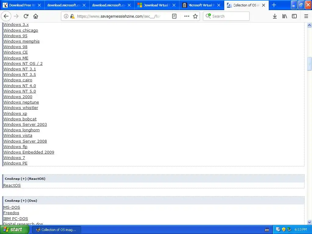The image size is (312, 234).
Task: Click the IBM PC-DOS link
Action: (16, 218)
